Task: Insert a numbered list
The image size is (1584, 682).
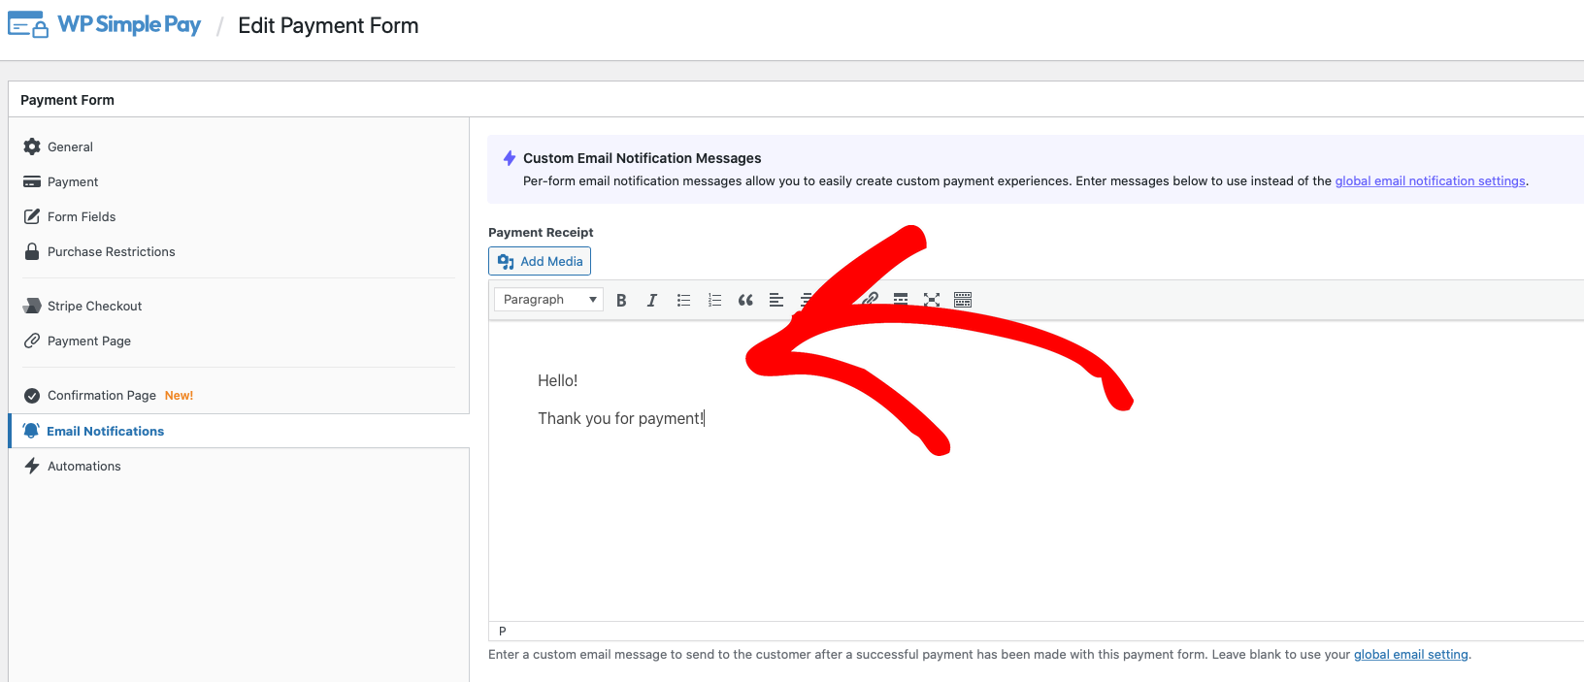Action: coord(714,300)
